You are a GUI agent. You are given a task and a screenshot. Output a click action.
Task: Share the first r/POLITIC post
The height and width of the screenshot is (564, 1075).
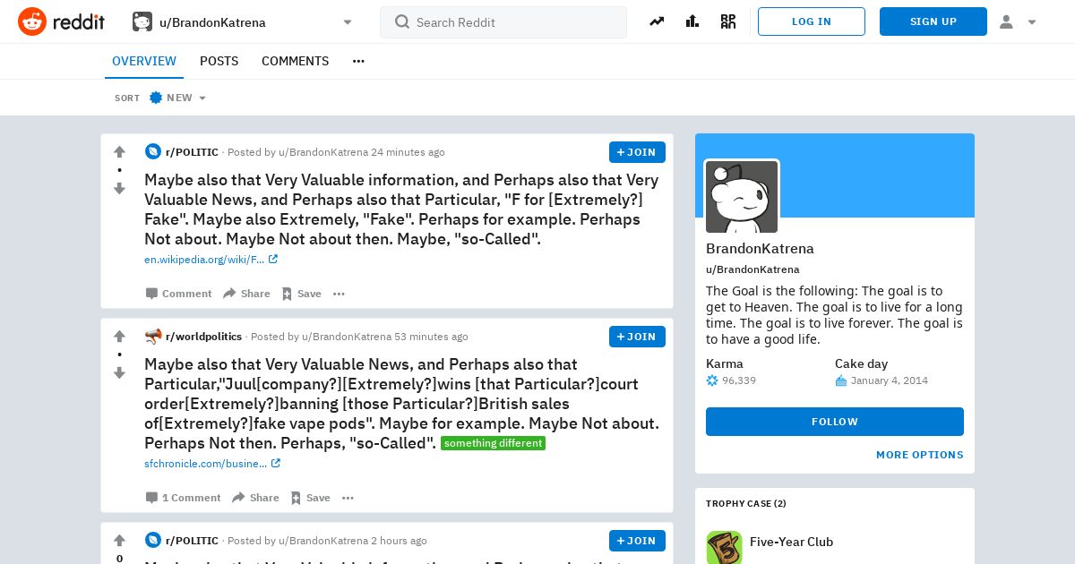[246, 294]
